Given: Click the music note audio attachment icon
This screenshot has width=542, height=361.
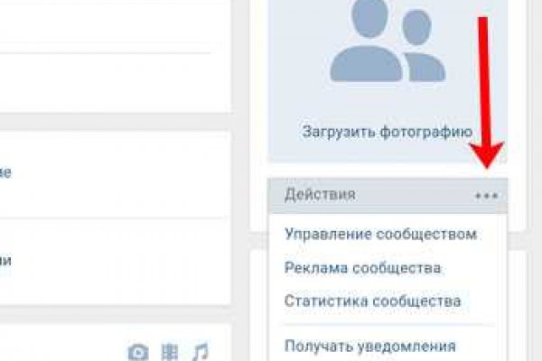Looking at the screenshot, I should pyautogui.click(x=200, y=351).
